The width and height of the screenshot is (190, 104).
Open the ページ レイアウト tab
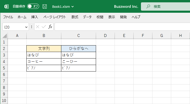pos(55,17)
